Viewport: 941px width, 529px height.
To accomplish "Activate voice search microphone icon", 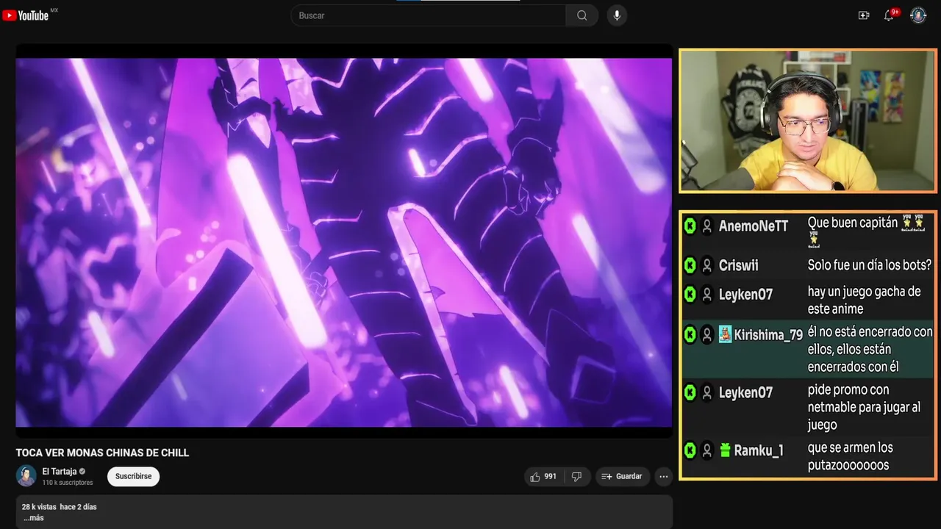I will click(617, 15).
